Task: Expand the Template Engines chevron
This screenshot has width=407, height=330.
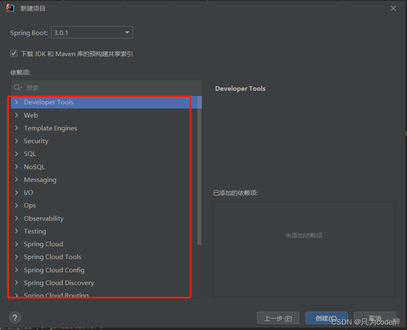Action: (x=17, y=128)
